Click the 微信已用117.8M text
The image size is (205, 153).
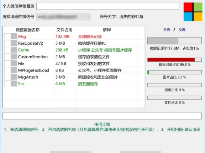click(164, 49)
